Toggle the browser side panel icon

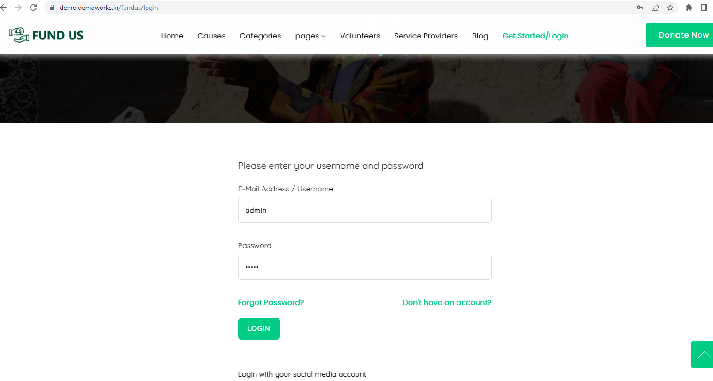coord(704,8)
